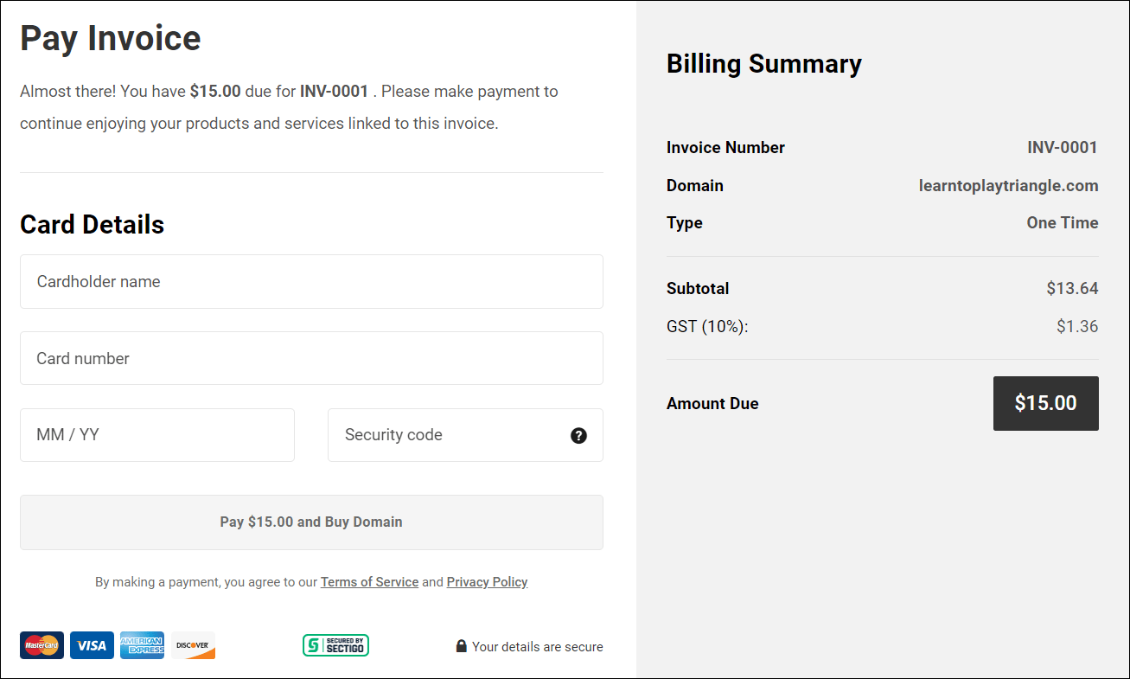Click the One Time billing type label

pos(1063,222)
